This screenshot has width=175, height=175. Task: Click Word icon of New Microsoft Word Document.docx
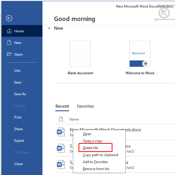(61, 132)
